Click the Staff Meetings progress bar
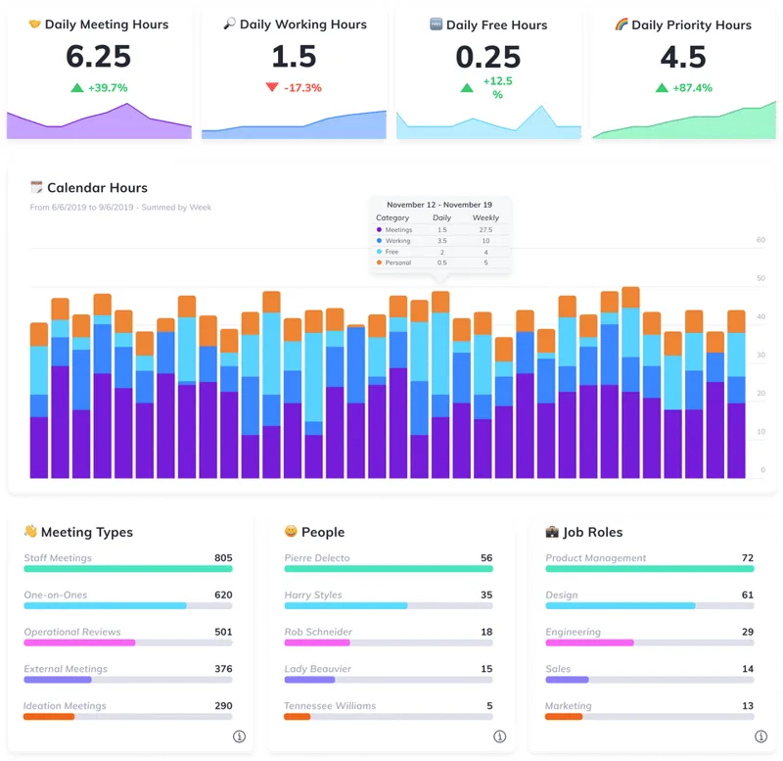 128,569
